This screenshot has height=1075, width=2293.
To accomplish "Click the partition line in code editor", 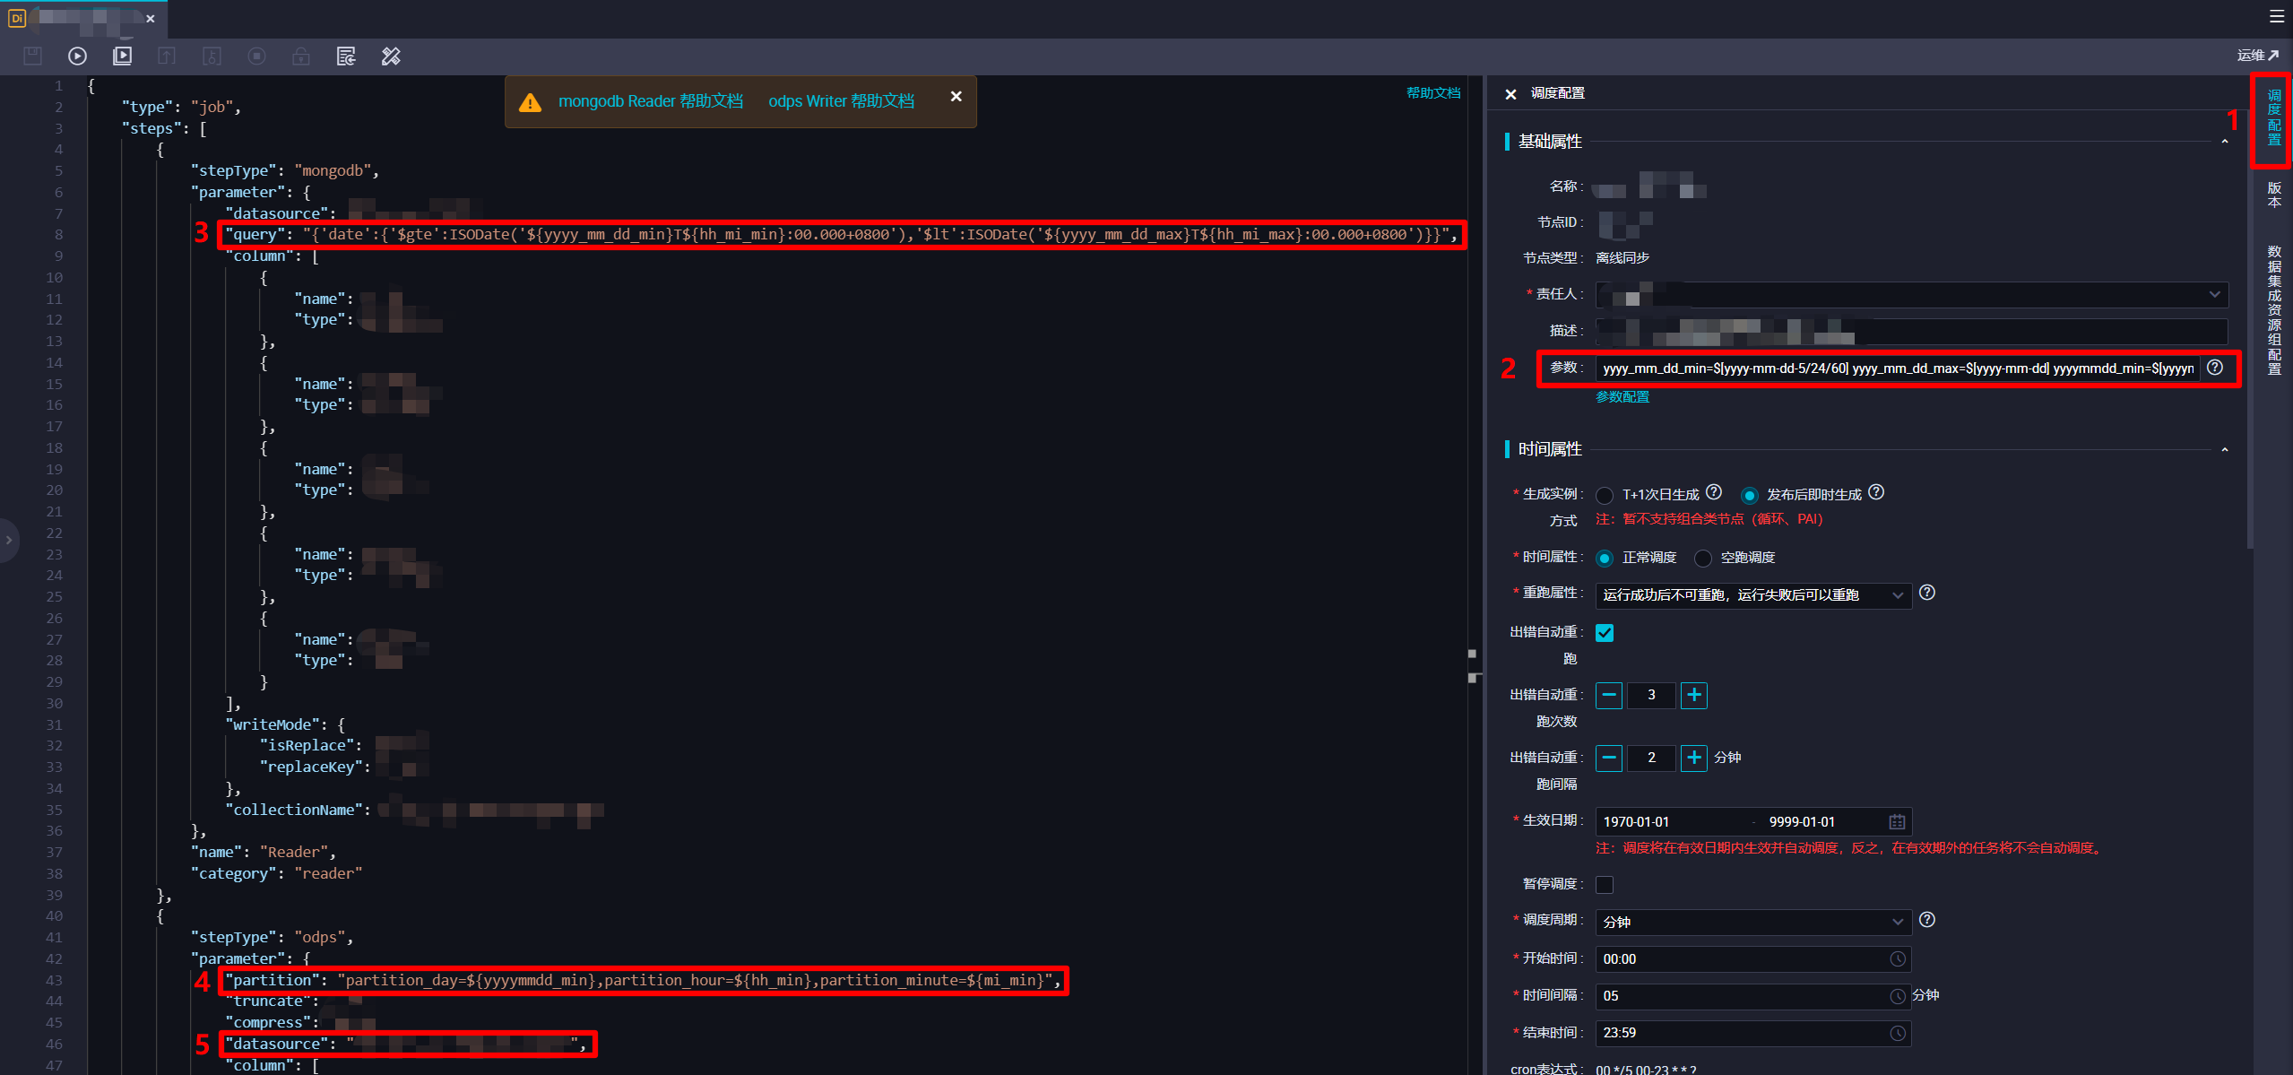I will tap(644, 981).
